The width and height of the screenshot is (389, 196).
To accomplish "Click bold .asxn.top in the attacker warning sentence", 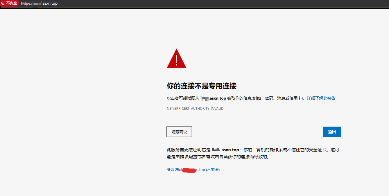I will point(217,98).
